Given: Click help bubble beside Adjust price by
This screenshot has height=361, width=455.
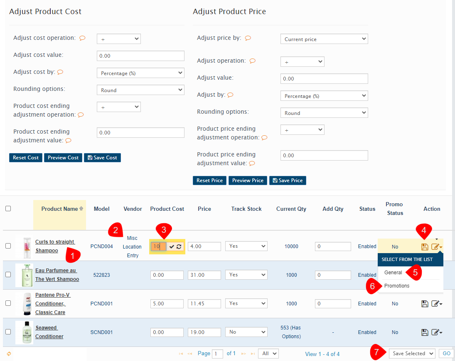Looking at the screenshot, I should [248, 38].
